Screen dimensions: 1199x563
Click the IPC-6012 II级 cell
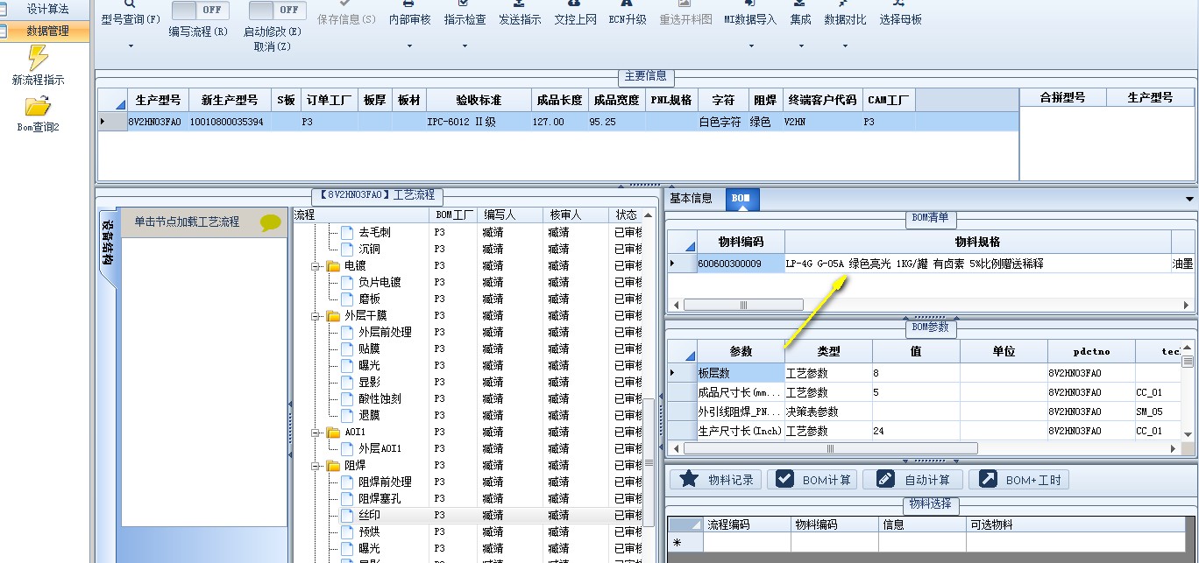click(478, 122)
